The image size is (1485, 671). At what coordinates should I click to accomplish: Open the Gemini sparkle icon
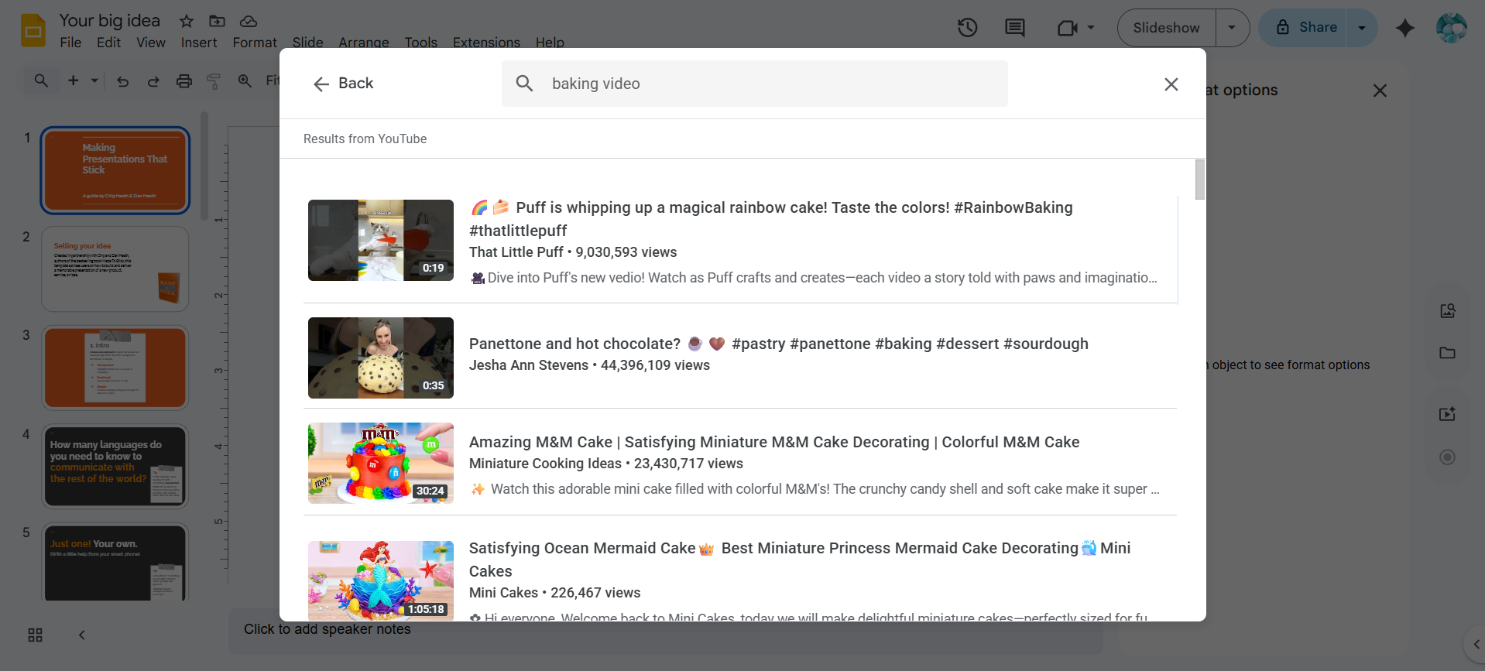point(1405,28)
